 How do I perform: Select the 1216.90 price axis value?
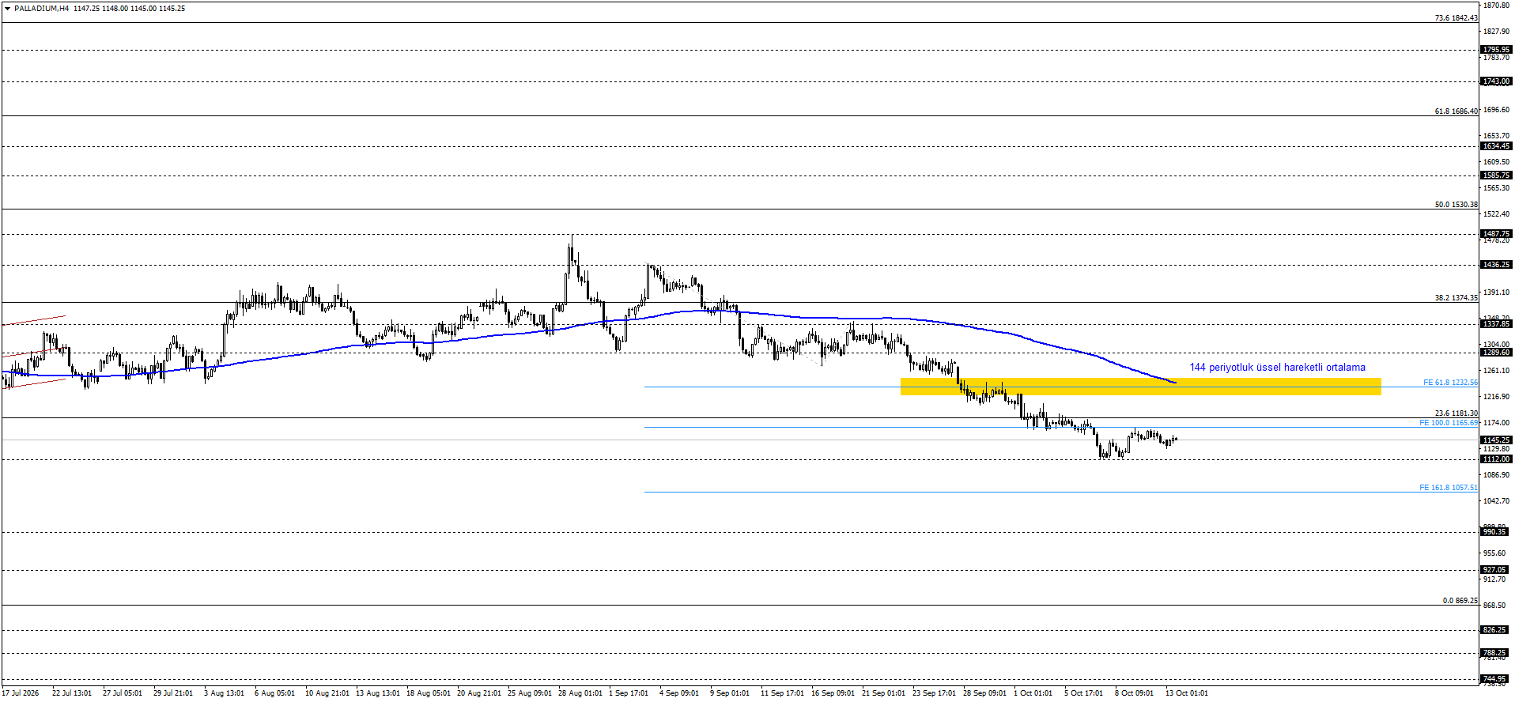[1497, 397]
